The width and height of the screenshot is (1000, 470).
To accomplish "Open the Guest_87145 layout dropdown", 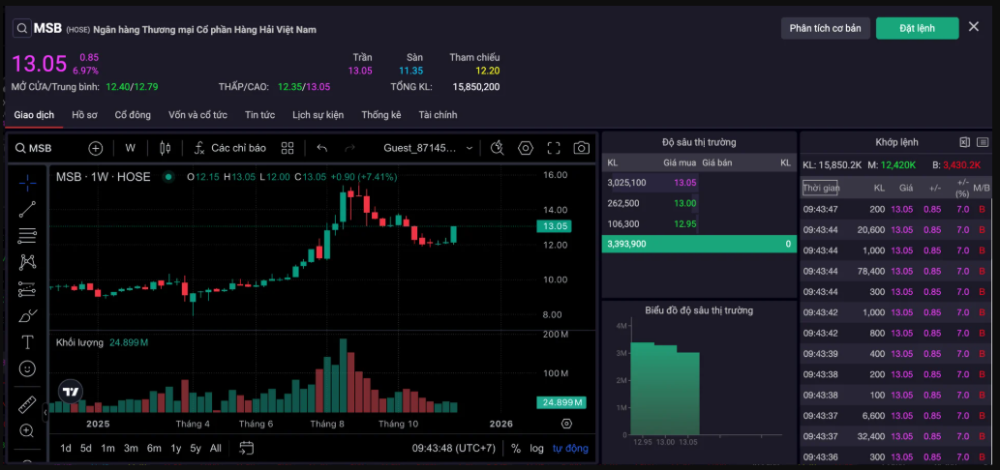I will [430, 148].
